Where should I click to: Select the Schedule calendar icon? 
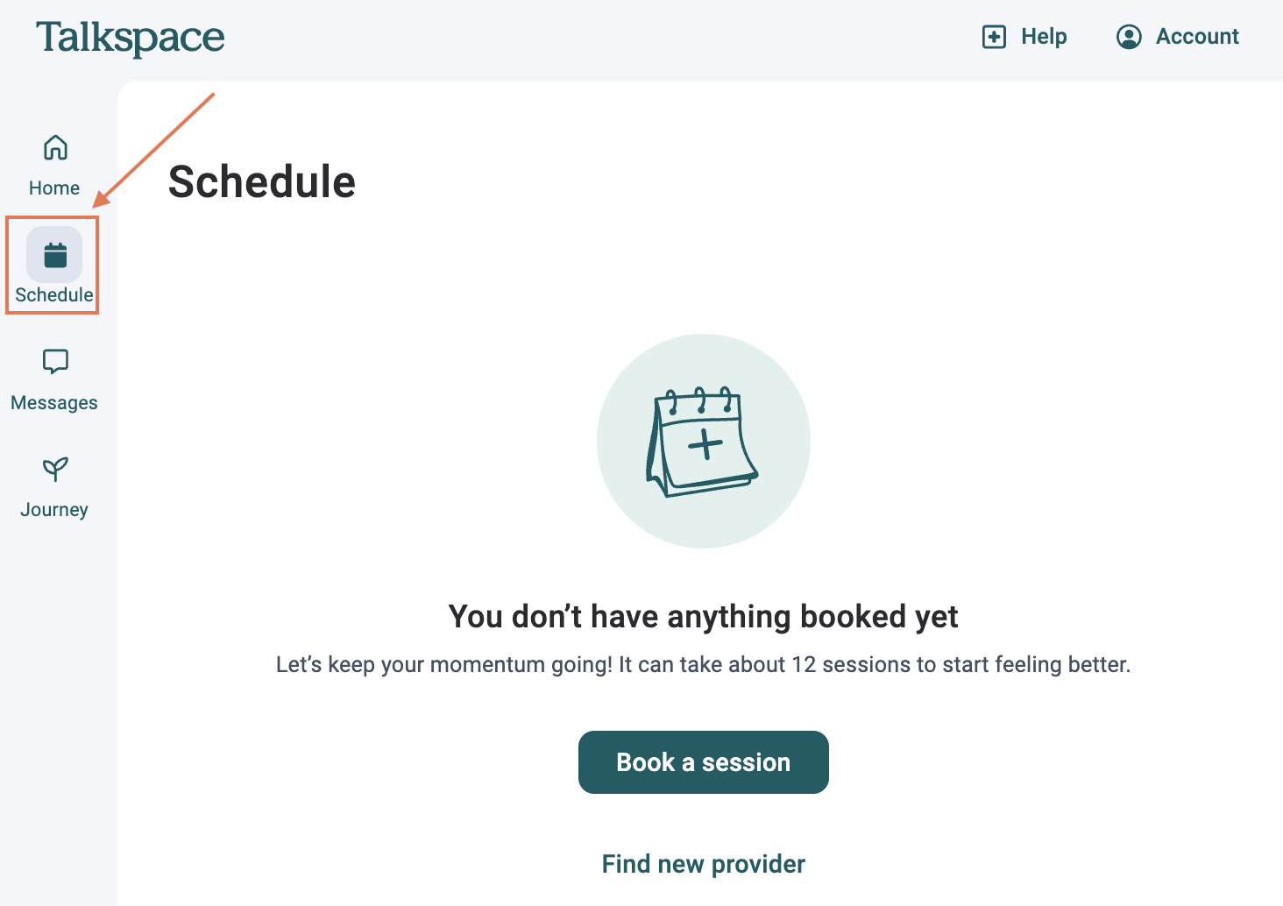click(54, 255)
